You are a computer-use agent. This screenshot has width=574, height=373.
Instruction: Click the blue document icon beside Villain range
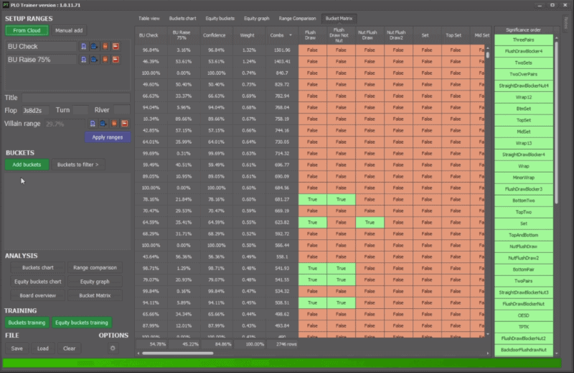tap(93, 124)
